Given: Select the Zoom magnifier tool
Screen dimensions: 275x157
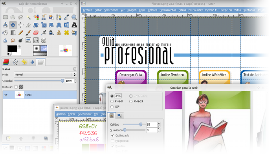Looking at the screenshot, I should 74,17.
